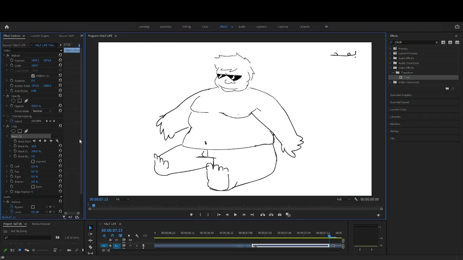Viewport: 463px width, 260px height.
Task: Enable the Crop Zoom checkbox
Action: tap(33, 187)
